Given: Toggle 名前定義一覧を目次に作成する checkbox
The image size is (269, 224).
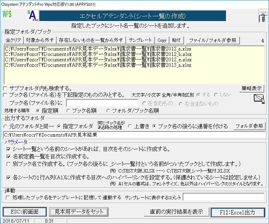Looking at the screenshot, I should [x=9, y=157].
